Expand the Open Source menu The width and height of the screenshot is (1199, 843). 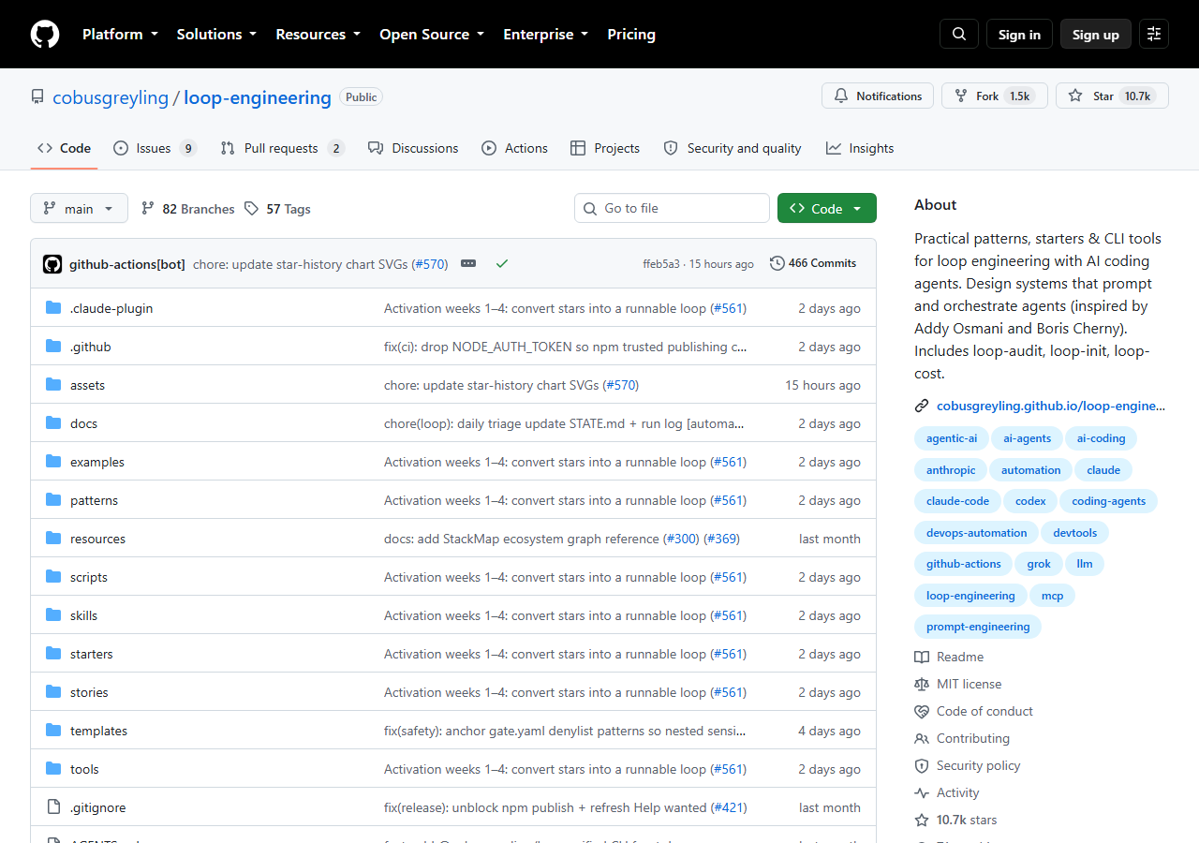(x=432, y=35)
